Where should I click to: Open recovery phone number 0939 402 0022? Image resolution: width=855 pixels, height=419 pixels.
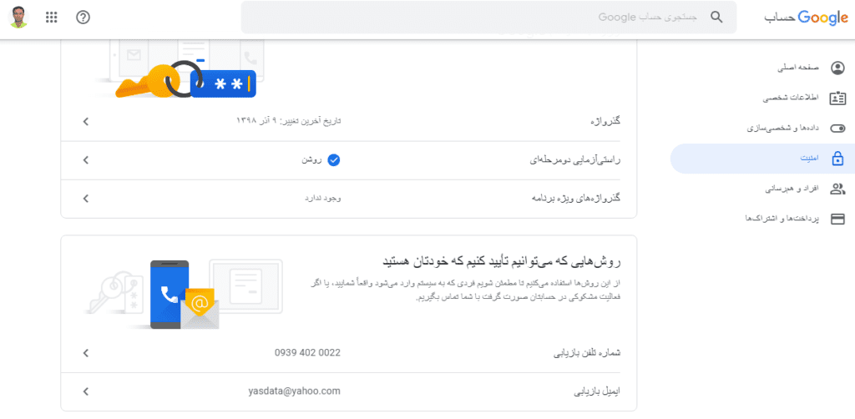307,353
